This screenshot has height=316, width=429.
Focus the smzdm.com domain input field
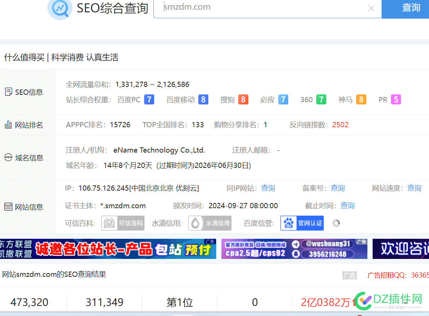pyautogui.click(x=268, y=9)
